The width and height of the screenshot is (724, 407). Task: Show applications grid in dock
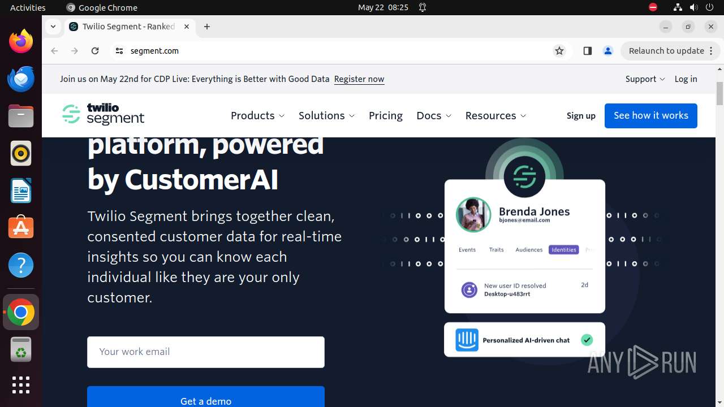(21, 385)
